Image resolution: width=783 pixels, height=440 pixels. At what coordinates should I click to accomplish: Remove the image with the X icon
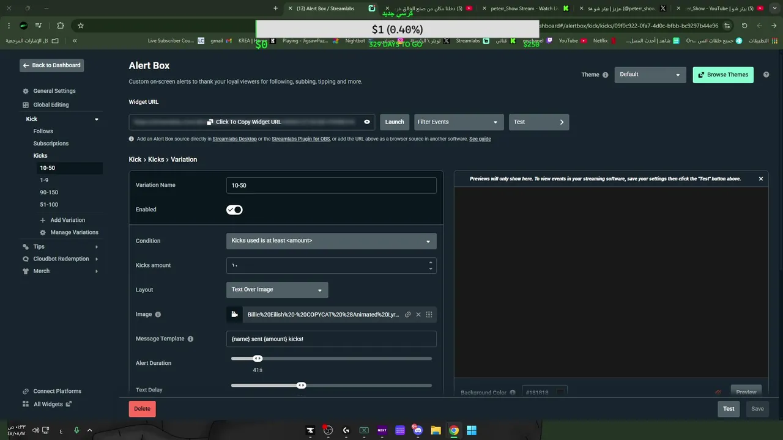(418, 315)
